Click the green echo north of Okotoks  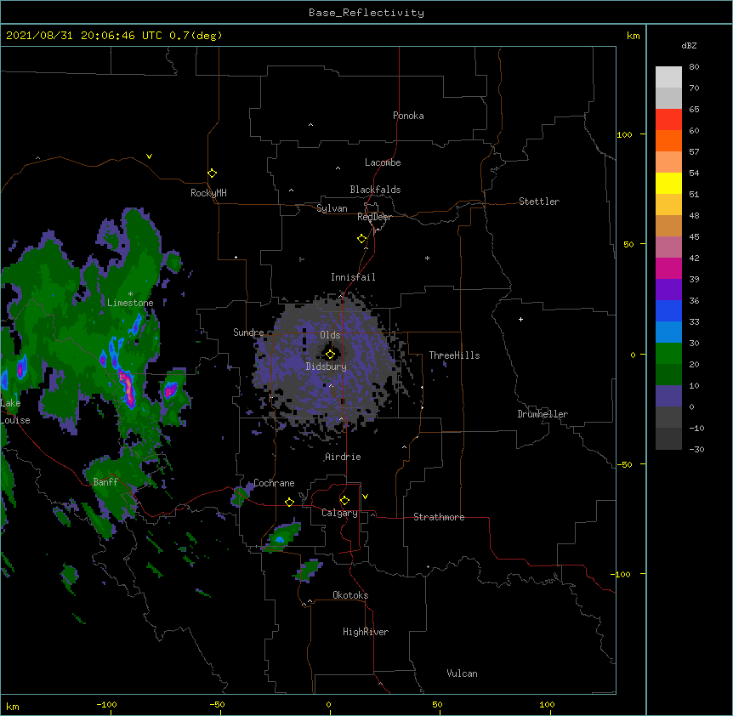pyautogui.click(x=309, y=571)
